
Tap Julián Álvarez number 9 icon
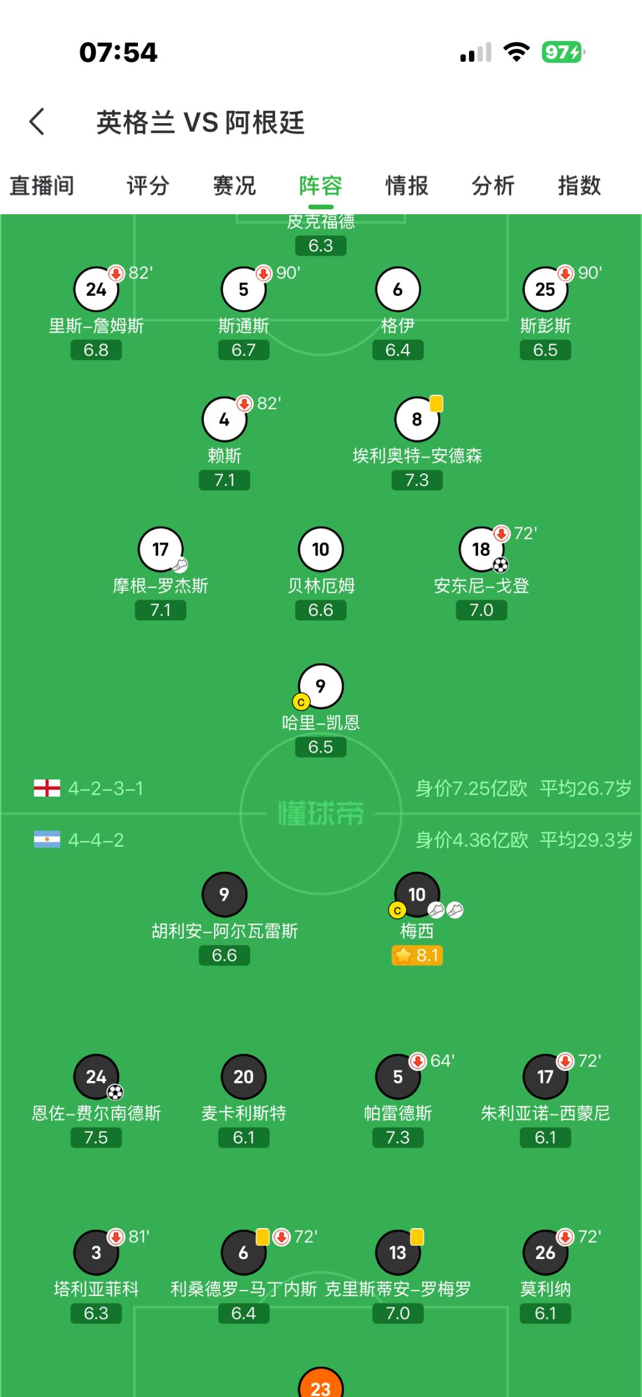click(x=224, y=894)
